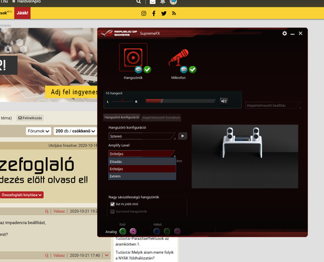Viewport: 324px width, 262px height.
Task: Click chat bubble badge on Mikrofon
Action: tap(184, 69)
